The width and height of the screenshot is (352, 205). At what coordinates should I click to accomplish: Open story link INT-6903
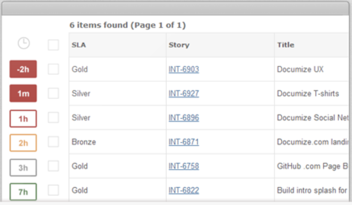tap(184, 69)
